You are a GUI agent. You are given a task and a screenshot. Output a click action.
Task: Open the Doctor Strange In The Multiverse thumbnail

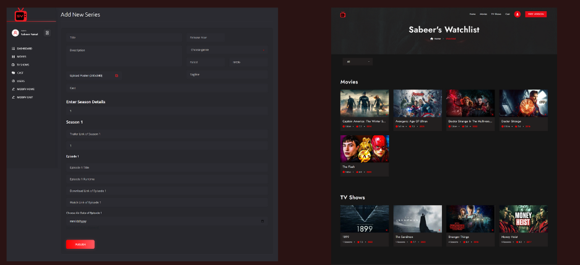[470, 103]
